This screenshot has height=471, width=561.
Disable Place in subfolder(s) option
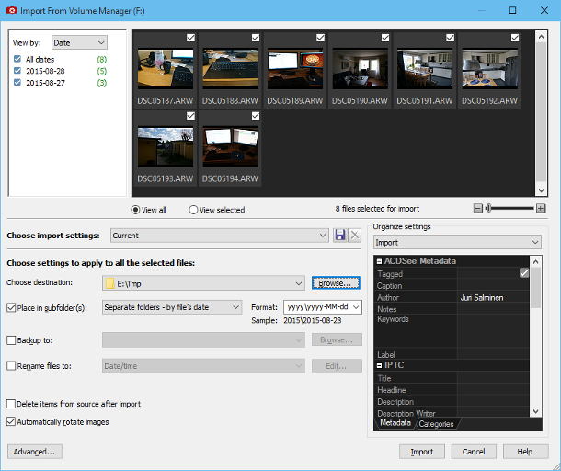(11, 308)
